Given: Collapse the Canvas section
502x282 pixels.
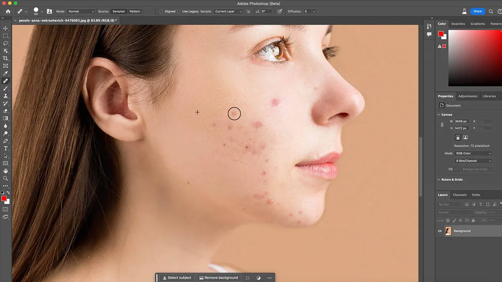Looking at the screenshot, I should [x=438, y=114].
